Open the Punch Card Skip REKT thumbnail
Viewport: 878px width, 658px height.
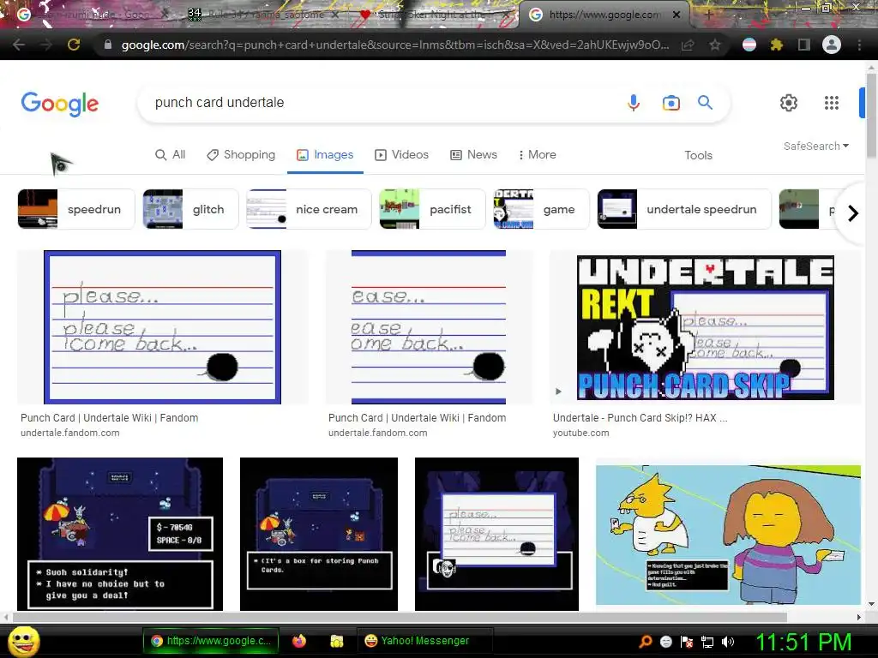705,327
